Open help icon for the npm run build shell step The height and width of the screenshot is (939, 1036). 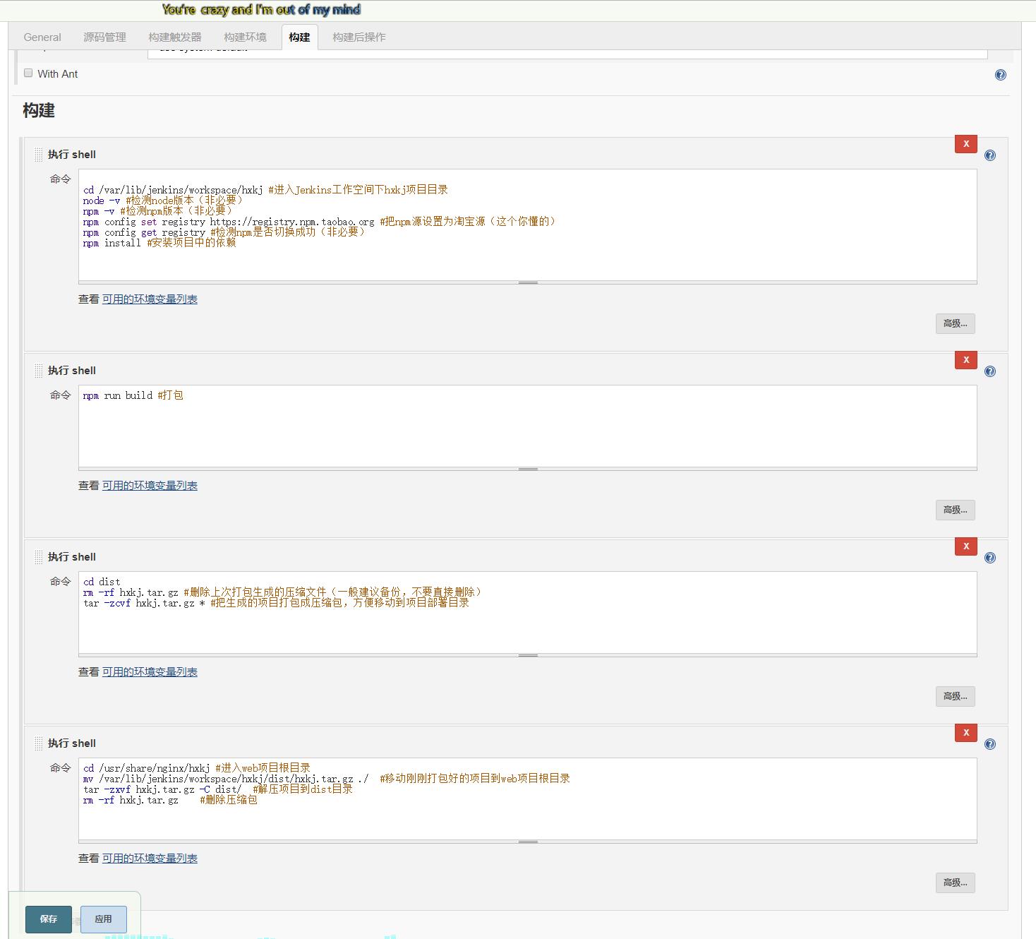point(990,371)
